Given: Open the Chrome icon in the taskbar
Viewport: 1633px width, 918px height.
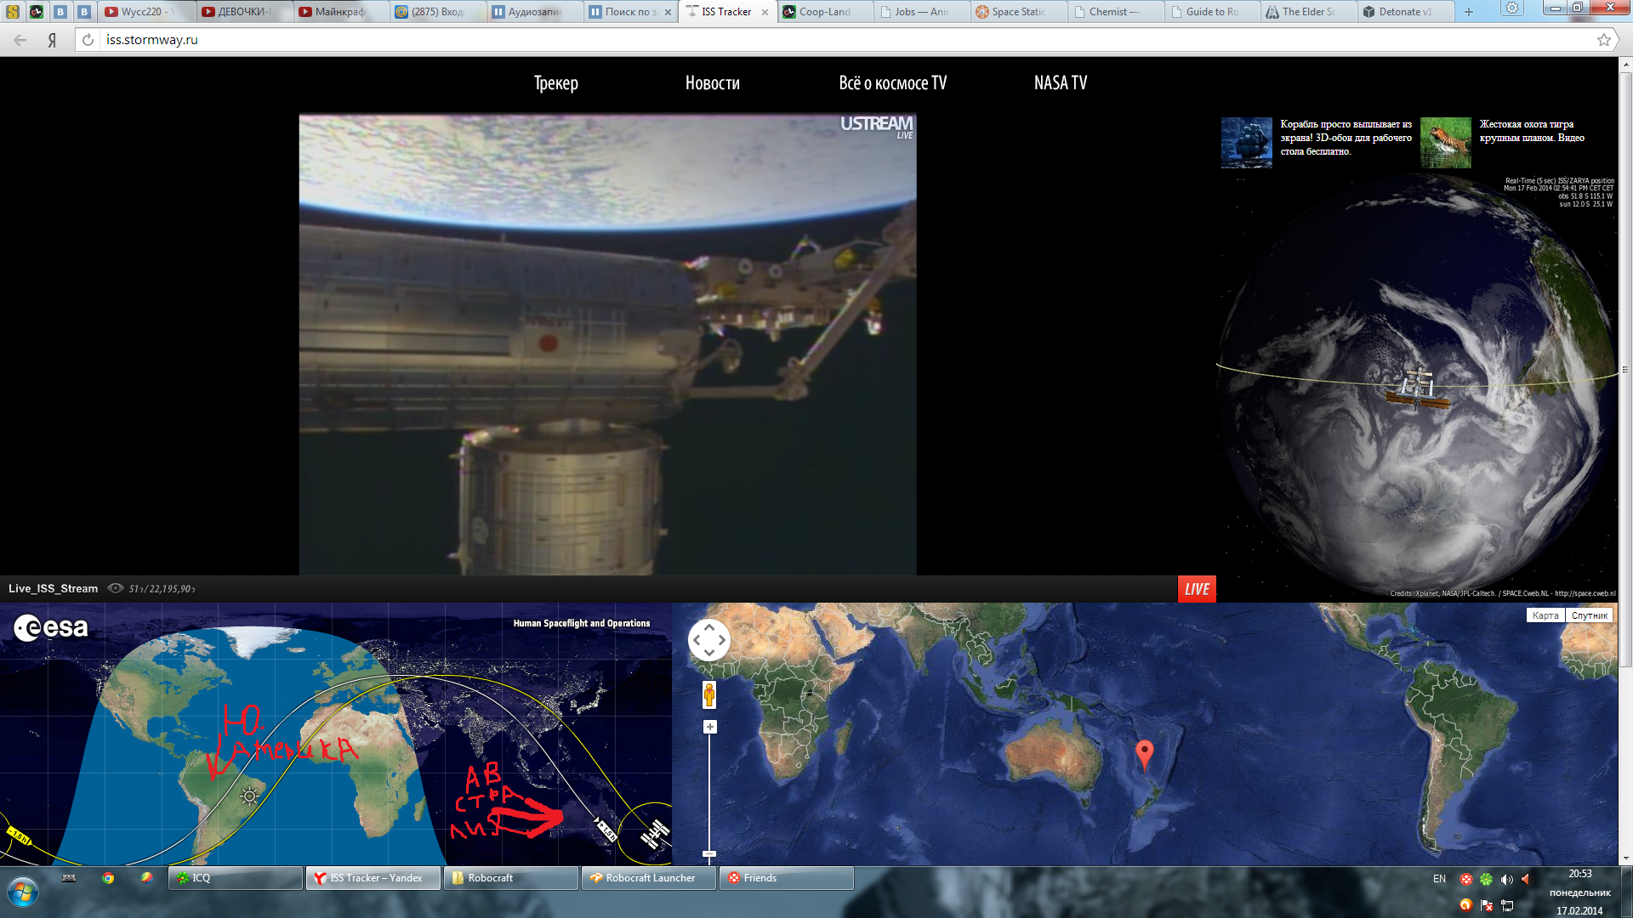Looking at the screenshot, I should point(108,878).
